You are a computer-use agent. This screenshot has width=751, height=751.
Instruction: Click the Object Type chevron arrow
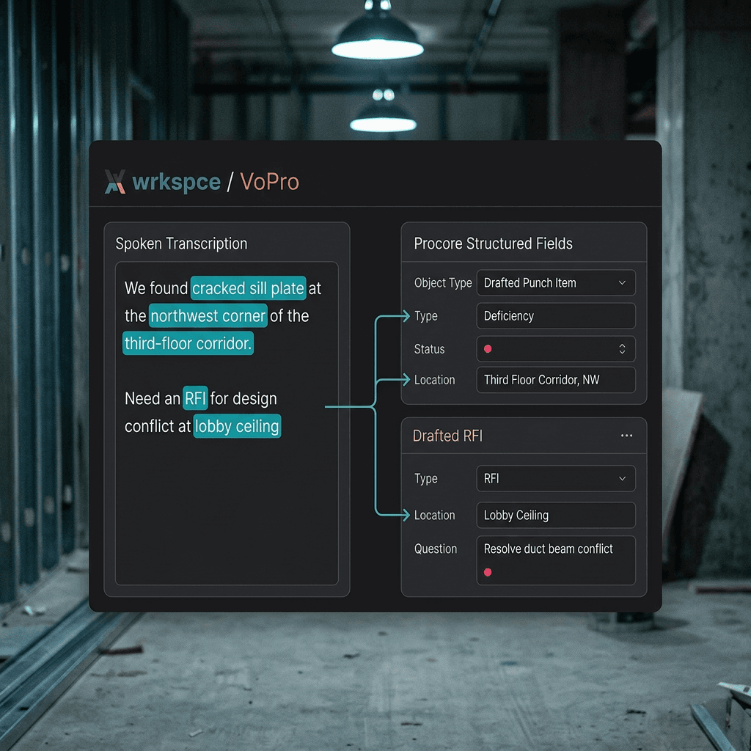coord(622,282)
